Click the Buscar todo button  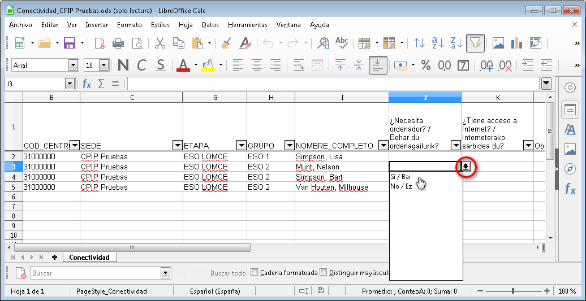pyautogui.click(x=228, y=273)
